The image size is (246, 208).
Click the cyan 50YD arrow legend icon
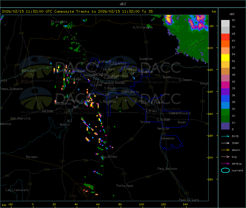click(x=225, y=136)
